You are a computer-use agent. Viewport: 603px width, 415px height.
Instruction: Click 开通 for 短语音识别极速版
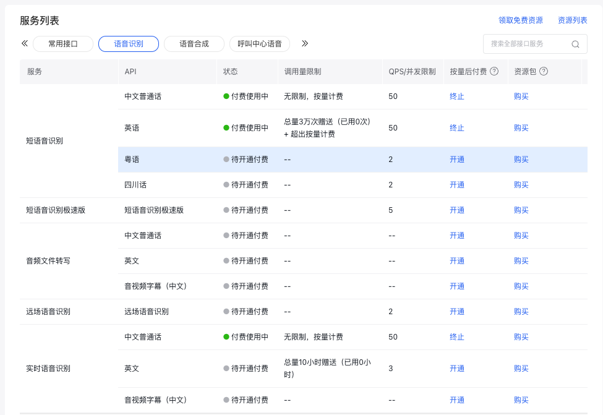(457, 210)
